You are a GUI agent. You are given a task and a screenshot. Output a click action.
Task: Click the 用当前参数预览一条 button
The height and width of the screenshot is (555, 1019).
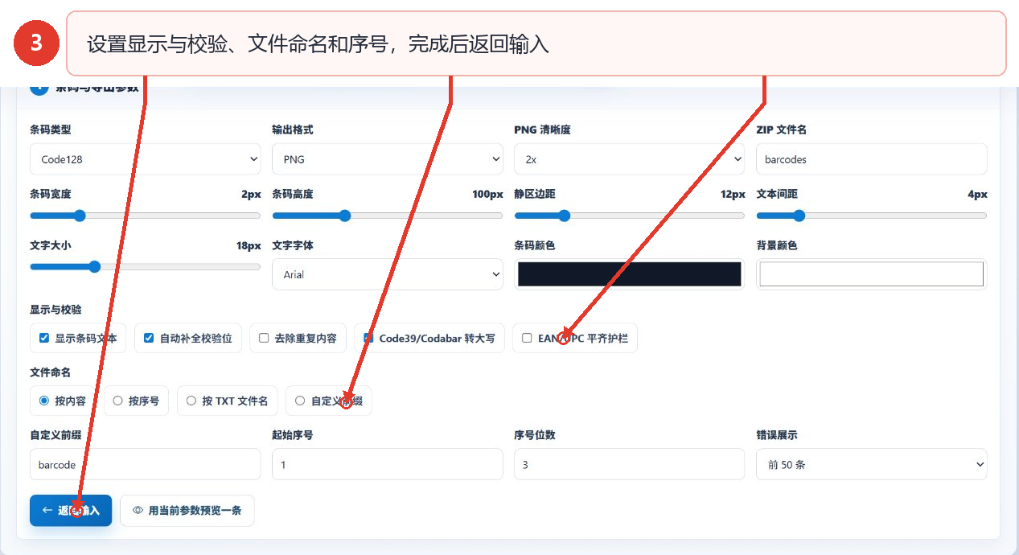tap(187, 511)
